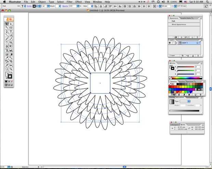Activate the solid Color mode button in toolbox
The image size is (212, 169).
pyautogui.click(x=6, y=81)
